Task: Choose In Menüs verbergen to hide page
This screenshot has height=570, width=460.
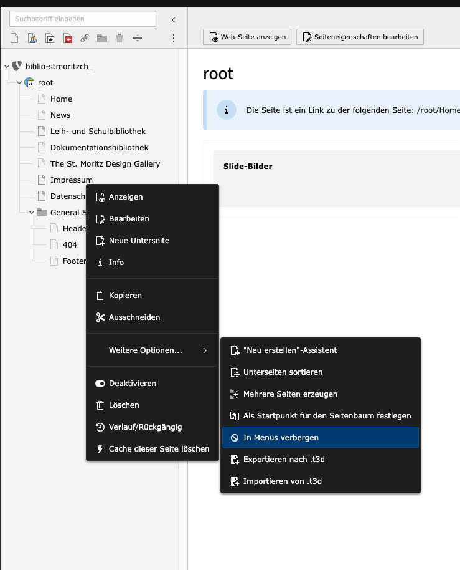Action: [281, 438]
